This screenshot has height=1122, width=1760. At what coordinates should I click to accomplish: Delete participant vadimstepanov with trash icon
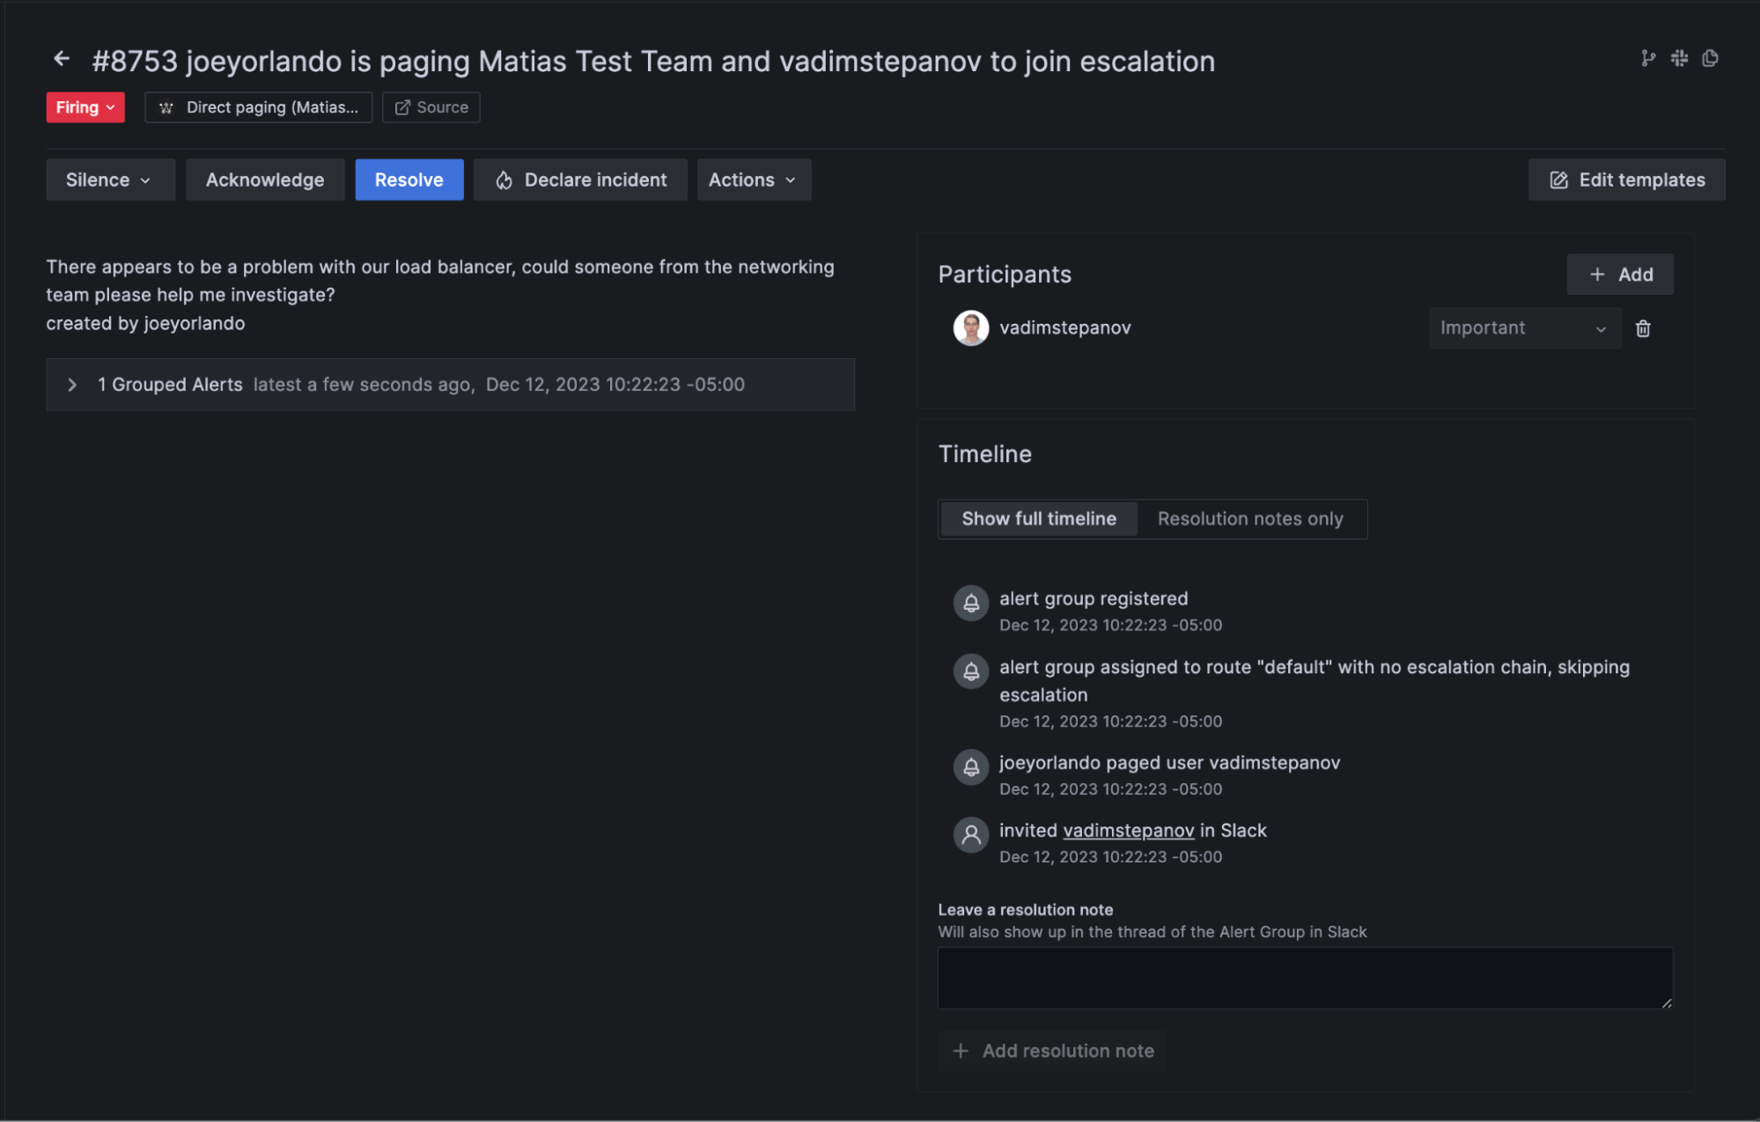coord(1643,328)
